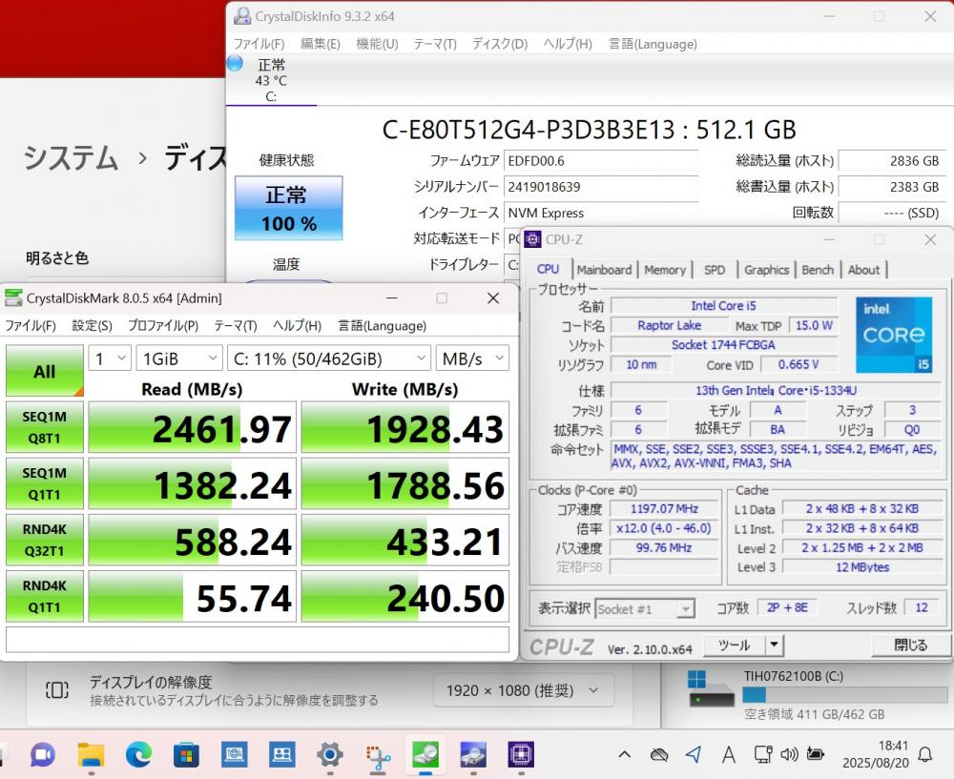Click the ツール button in CPU-Z

click(734, 646)
